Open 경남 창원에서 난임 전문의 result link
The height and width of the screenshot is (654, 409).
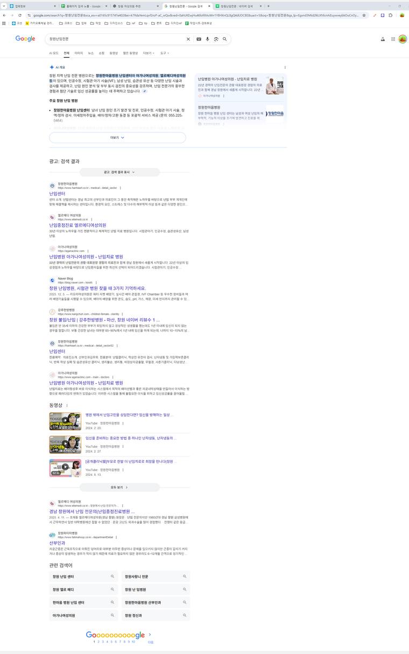click(x=91, y=511)
